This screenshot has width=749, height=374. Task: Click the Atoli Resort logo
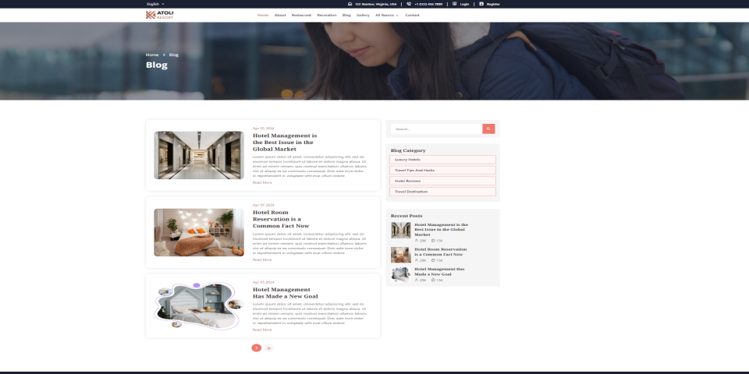pos(159,15)
